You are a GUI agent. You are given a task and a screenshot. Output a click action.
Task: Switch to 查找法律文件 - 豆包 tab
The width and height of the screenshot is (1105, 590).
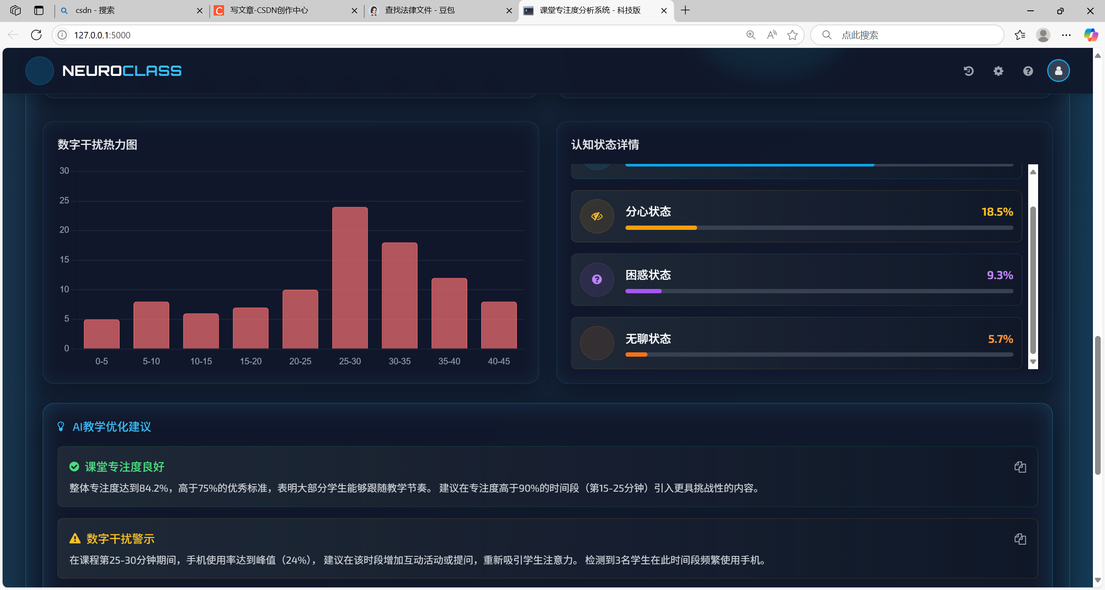click(420, 10)
